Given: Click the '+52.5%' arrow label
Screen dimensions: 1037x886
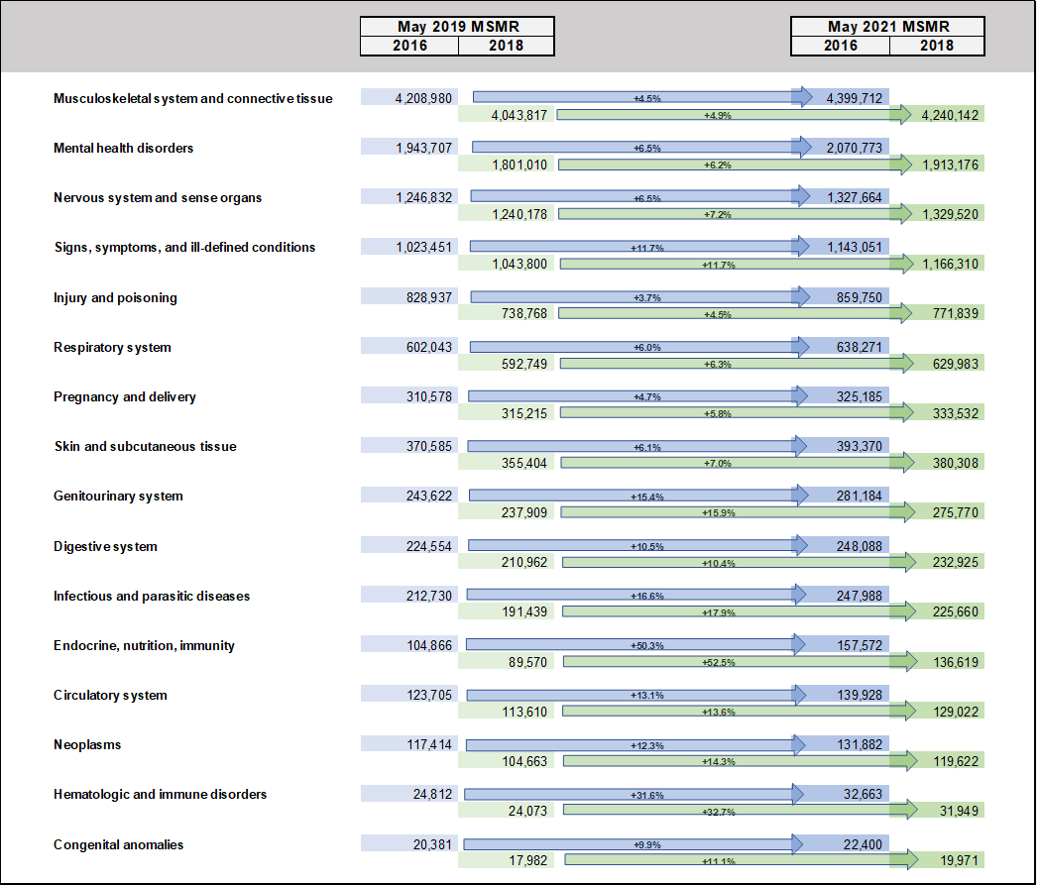Looking at the screenshot, I should [x=718, y=662].
